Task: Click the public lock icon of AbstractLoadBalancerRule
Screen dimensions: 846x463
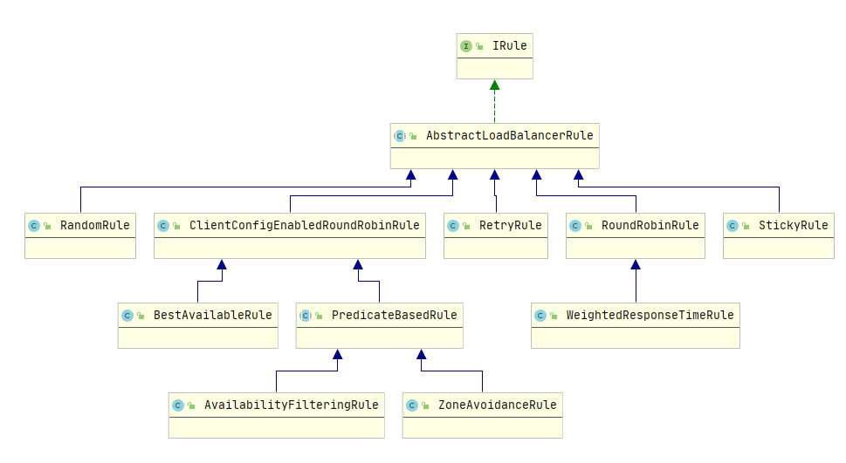Action: (x=413, y=136)
